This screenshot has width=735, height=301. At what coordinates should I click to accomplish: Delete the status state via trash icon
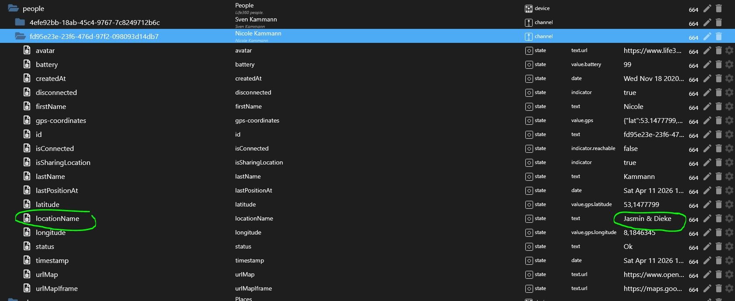pyautogui.click(x=718, y=247)
